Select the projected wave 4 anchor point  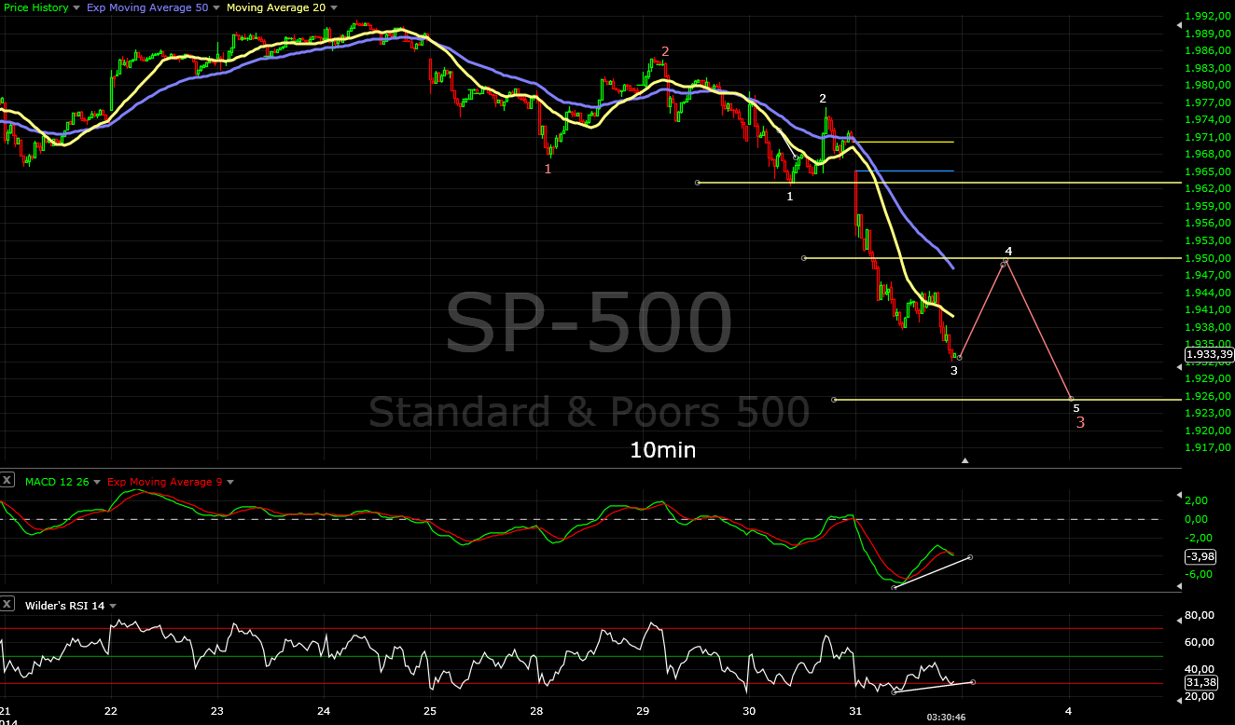[1004, 263]
